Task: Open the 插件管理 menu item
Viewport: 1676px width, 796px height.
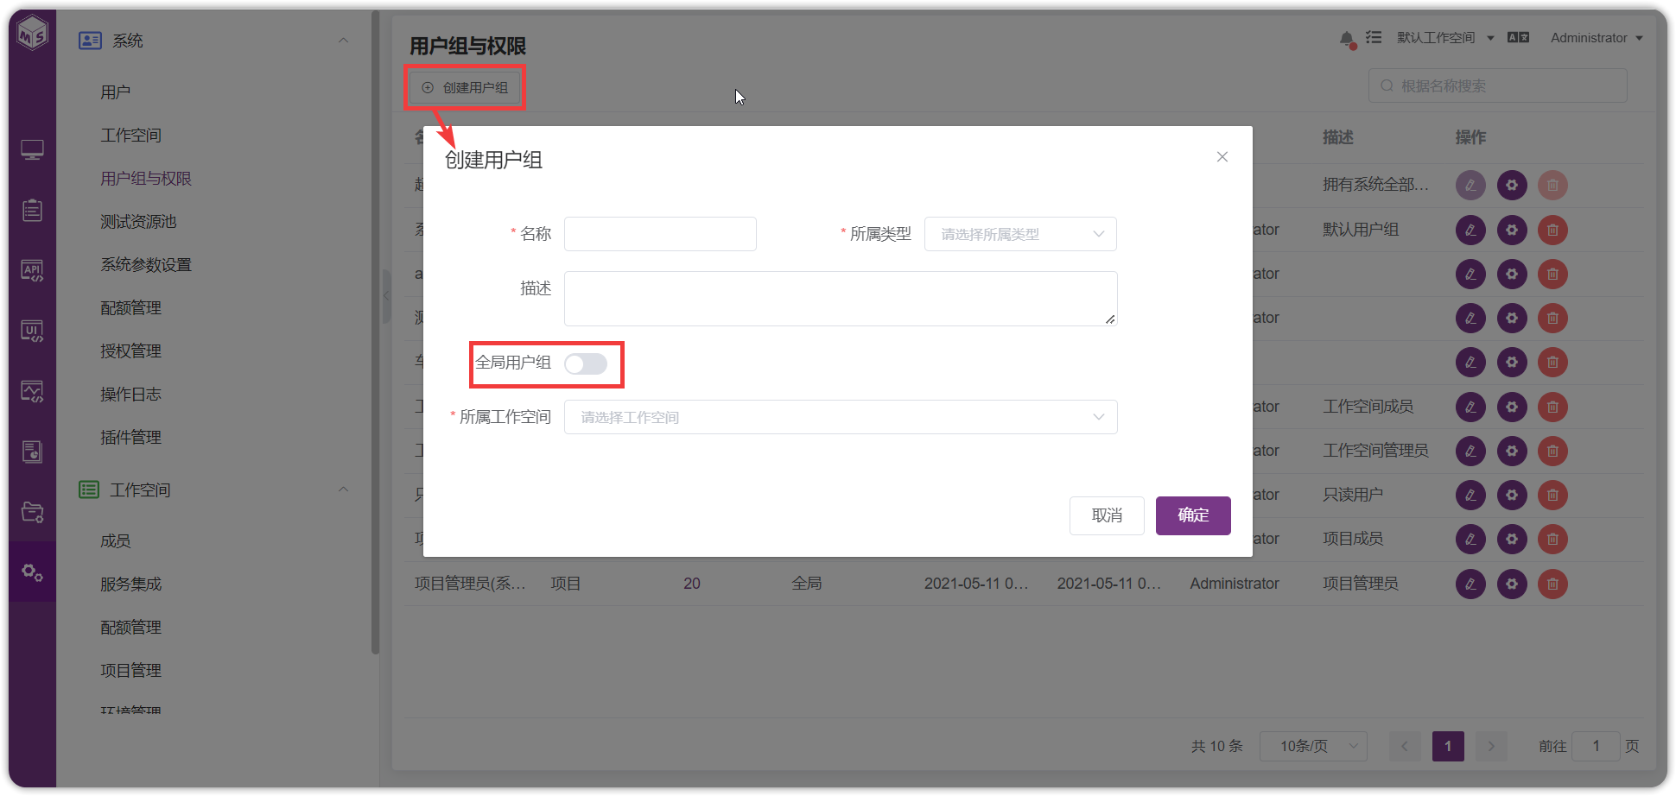Action: point(130,438)
